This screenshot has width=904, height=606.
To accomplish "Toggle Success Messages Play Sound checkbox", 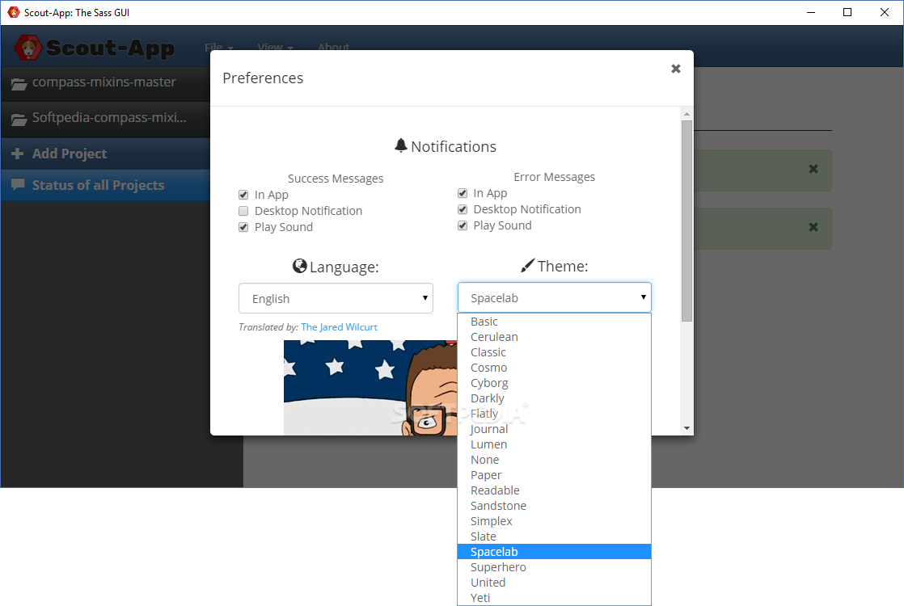I will pos(243,227).
